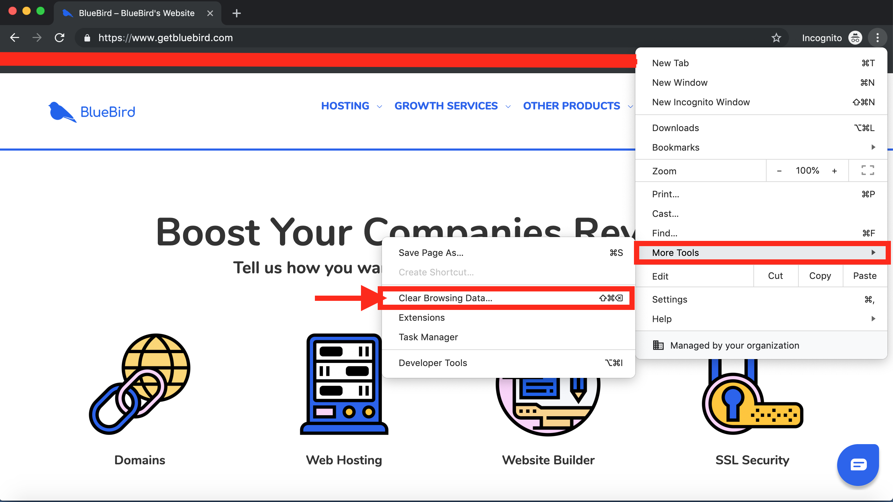This screenshot has height=502, width=893.
Task: Open Developer Tools from submenu
Action: click(433, 363)
